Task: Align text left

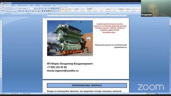Action: click(x=42, y=11)
